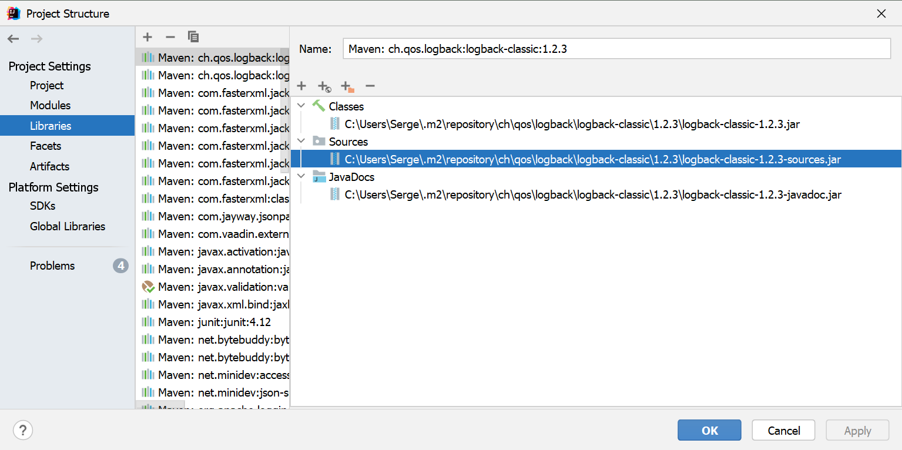Image resolution: width=902 pixels, height=450 pixels.
Task: Click the JavaDocs folder icon
Action: click(x=318, y=177)
